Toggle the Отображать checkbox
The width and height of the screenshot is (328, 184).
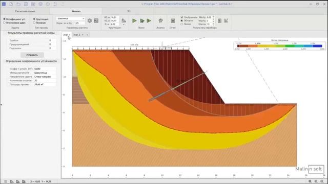pyautogui.click(x=182, y=17)
